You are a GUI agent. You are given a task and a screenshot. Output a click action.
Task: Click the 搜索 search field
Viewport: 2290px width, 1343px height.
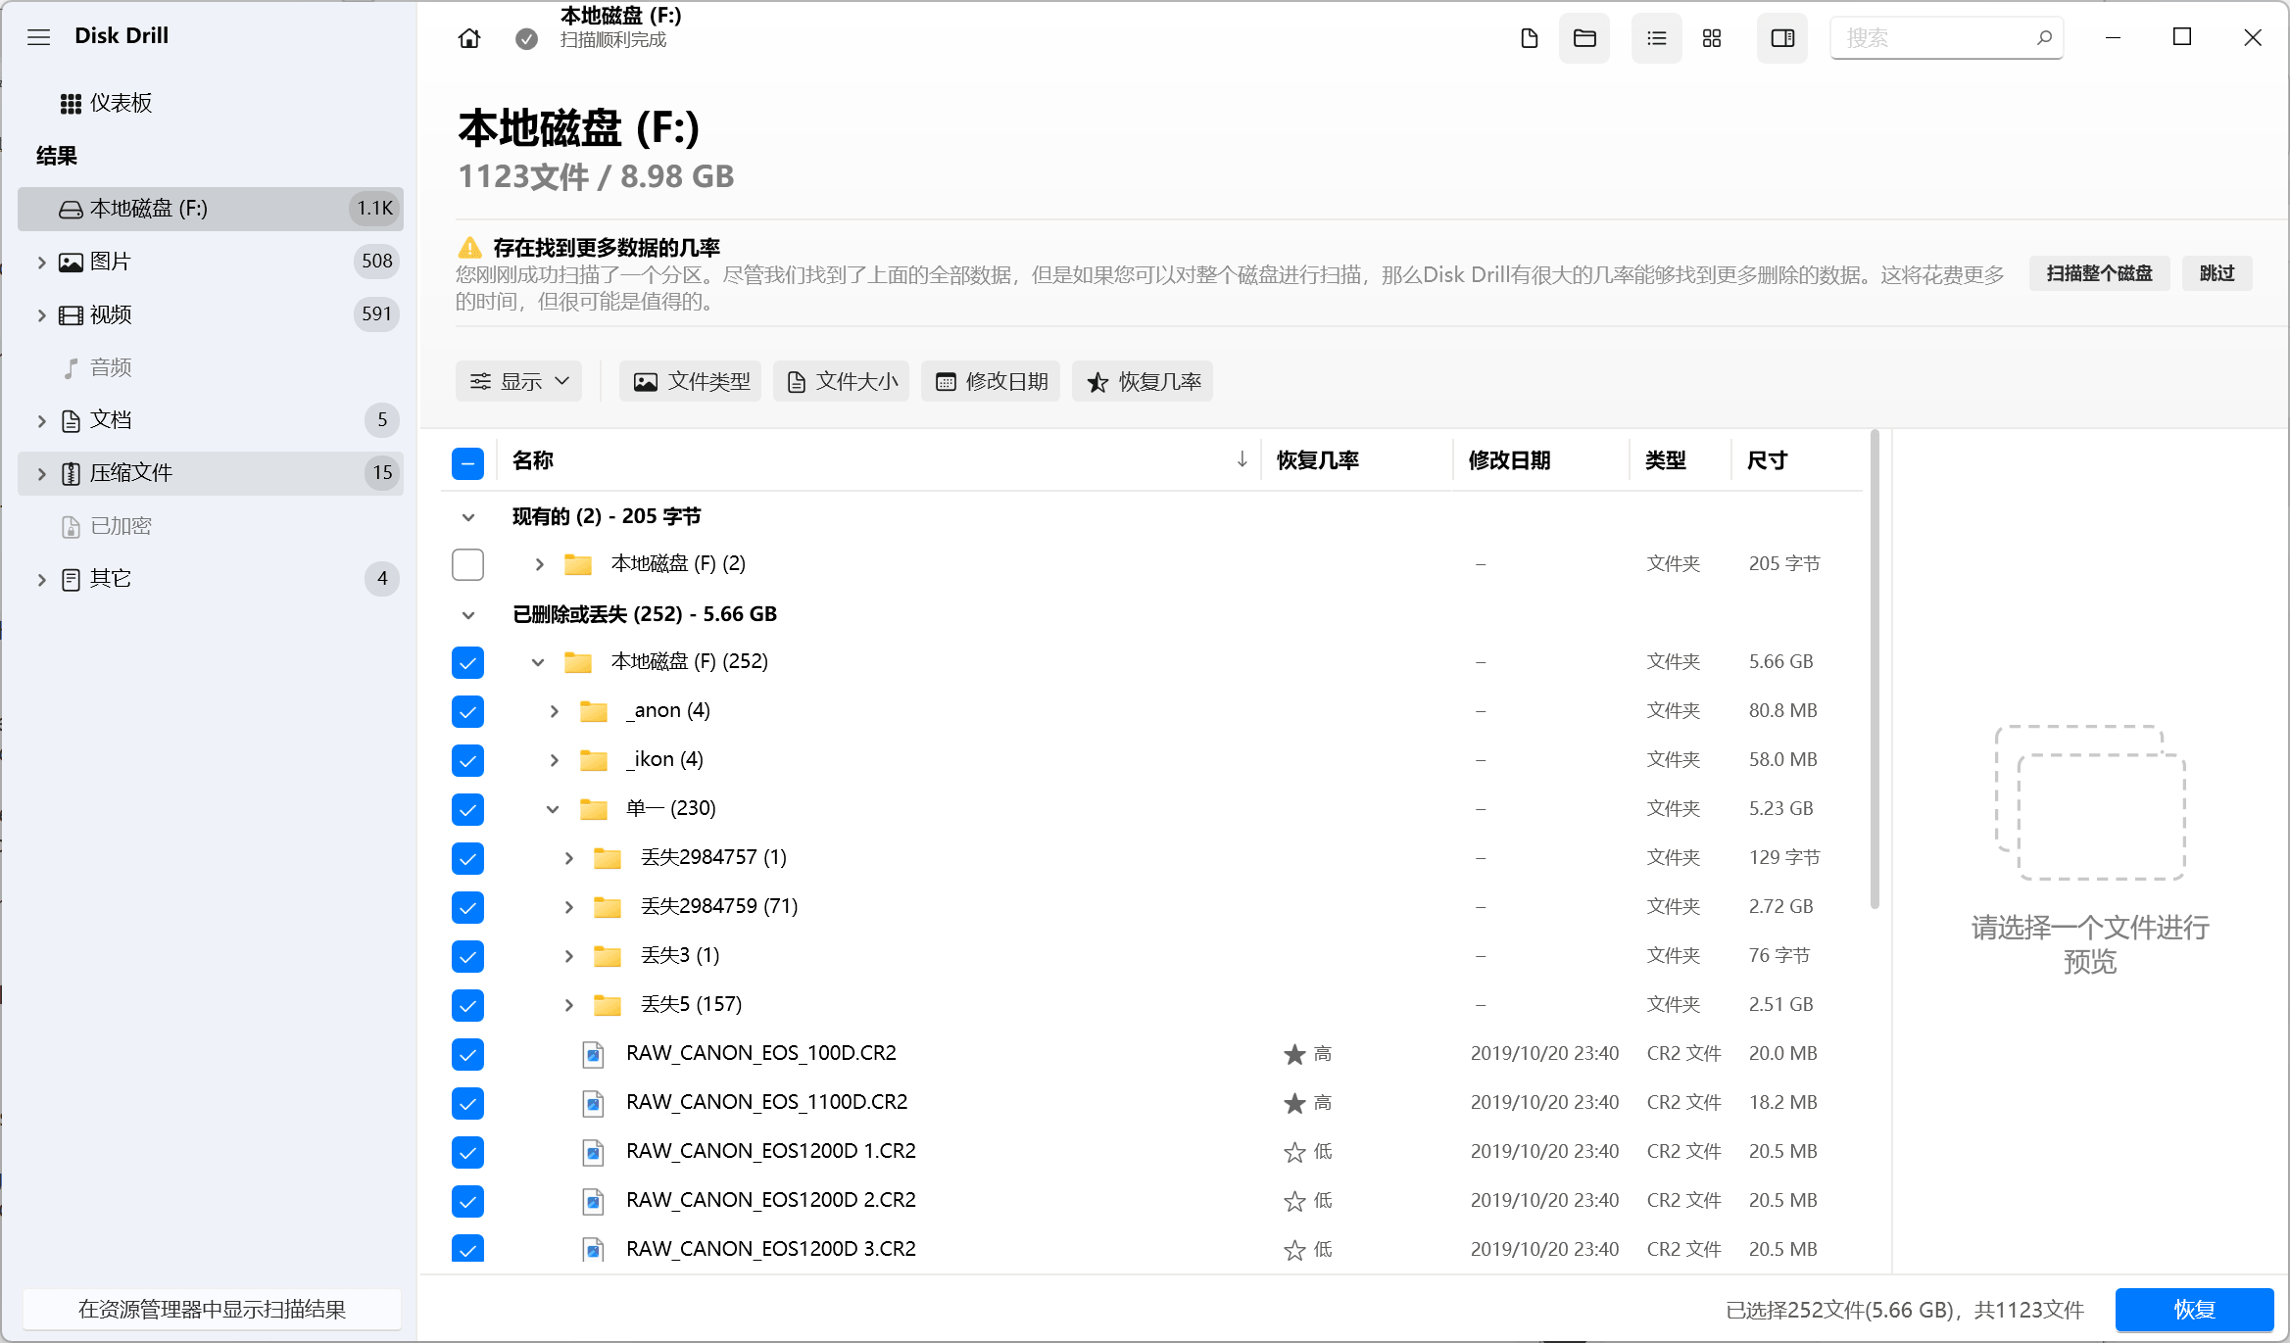click(x=1945, y=38)
